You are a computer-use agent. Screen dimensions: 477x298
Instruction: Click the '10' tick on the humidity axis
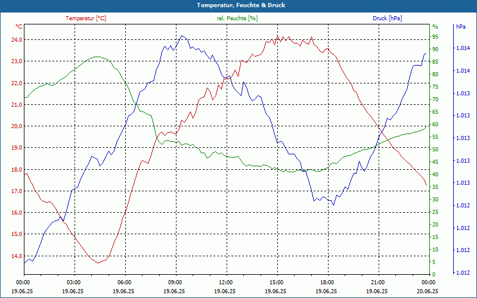pyautogui.click(x=435, y=249)
